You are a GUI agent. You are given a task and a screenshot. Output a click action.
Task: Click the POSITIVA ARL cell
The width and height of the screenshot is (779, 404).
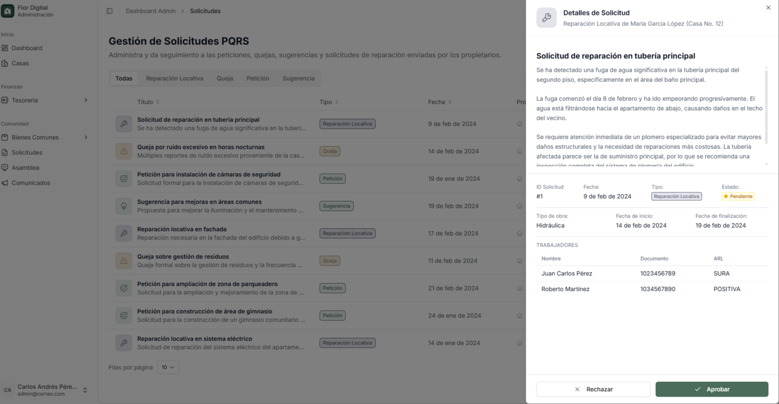click(x=727, y=289)
